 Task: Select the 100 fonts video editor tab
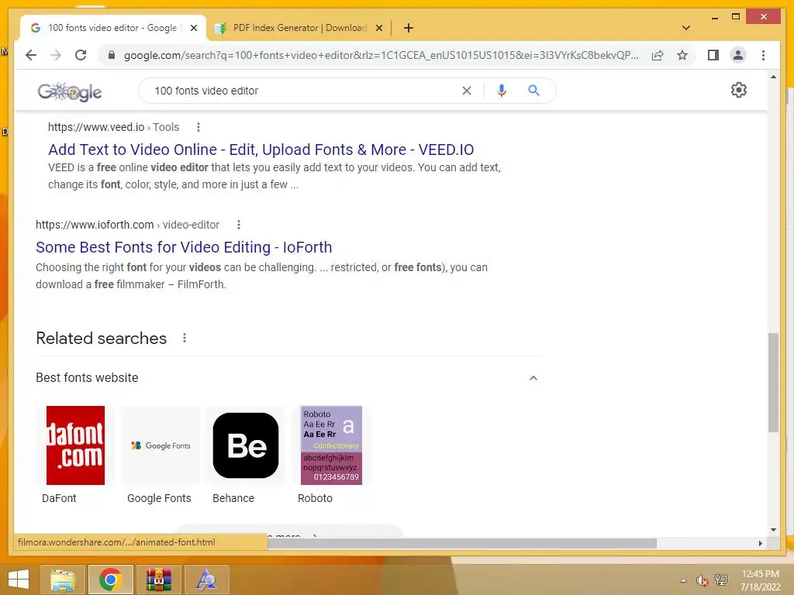[112, 28]
